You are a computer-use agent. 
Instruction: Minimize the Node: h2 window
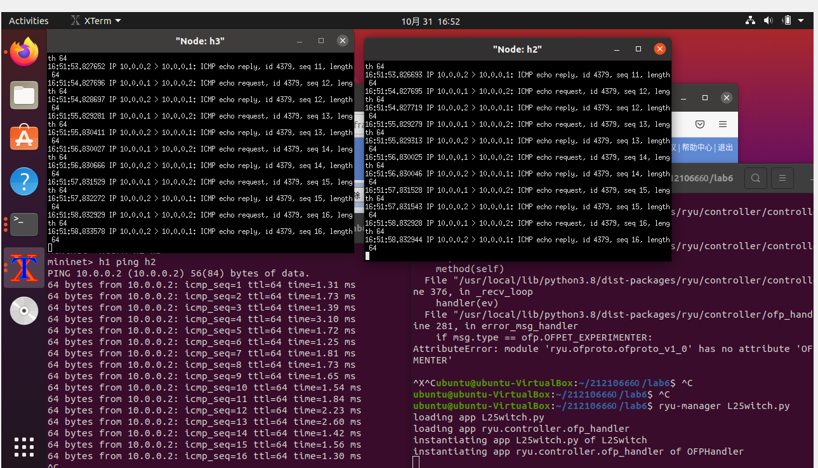point(617,49)
